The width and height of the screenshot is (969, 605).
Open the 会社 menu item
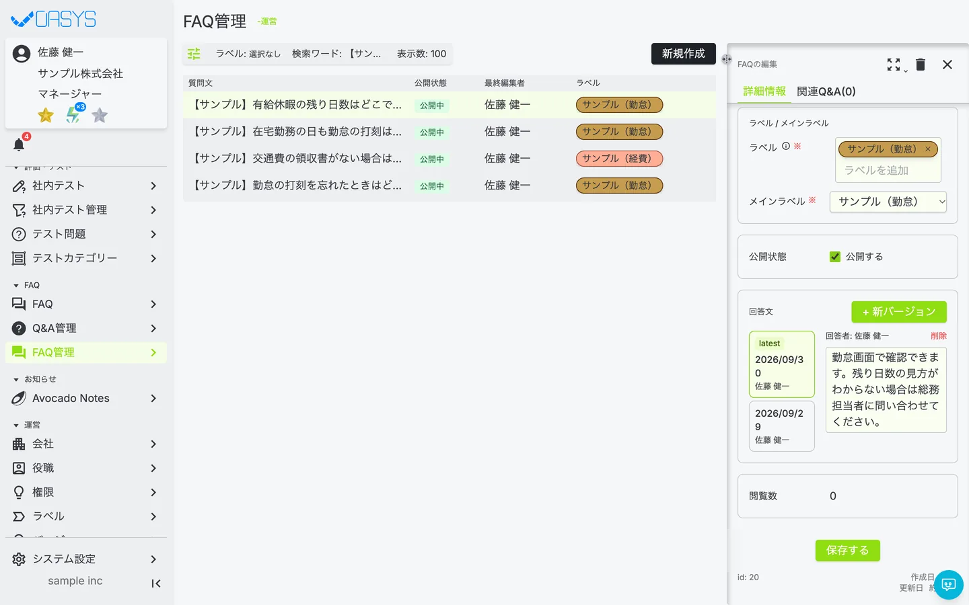coord(86,444)
